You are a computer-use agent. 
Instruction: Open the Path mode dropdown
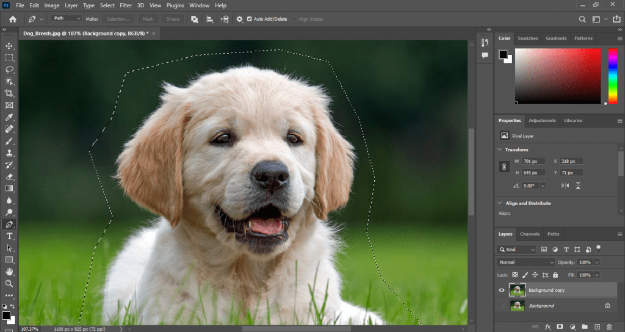(x=66, y=18)
